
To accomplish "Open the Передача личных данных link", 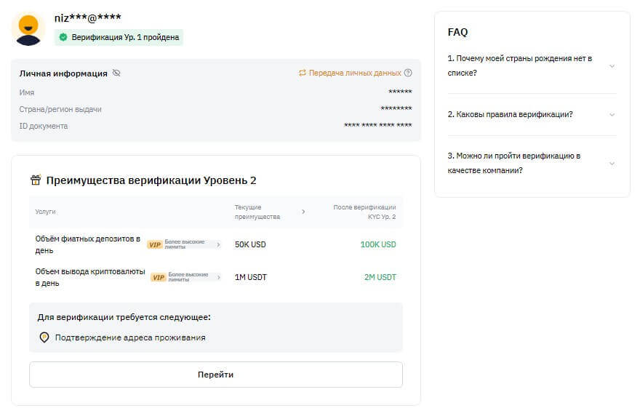I will pyautogui.click(x=355, y=73).
